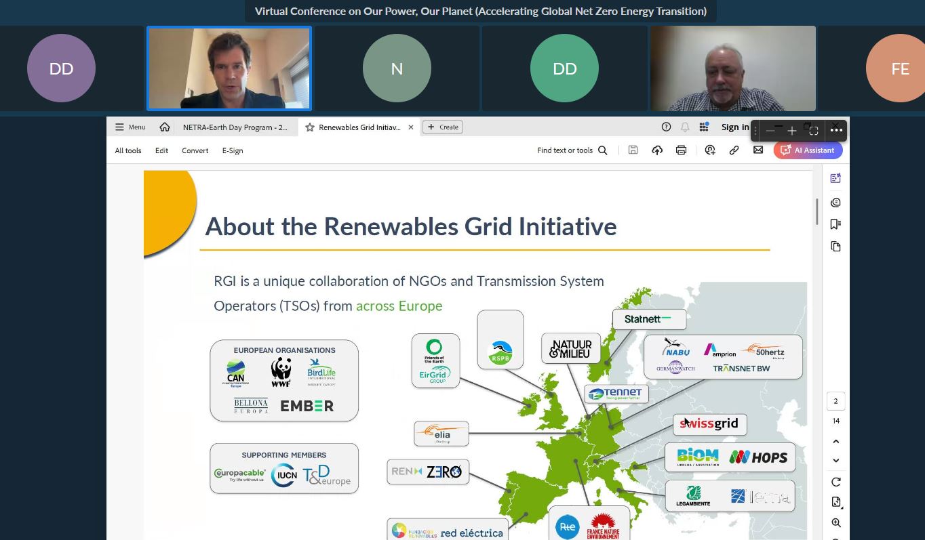Open the Acrobat Home icon
The width and height of the screenshot is (925, 540).
(x=165, y=127)
